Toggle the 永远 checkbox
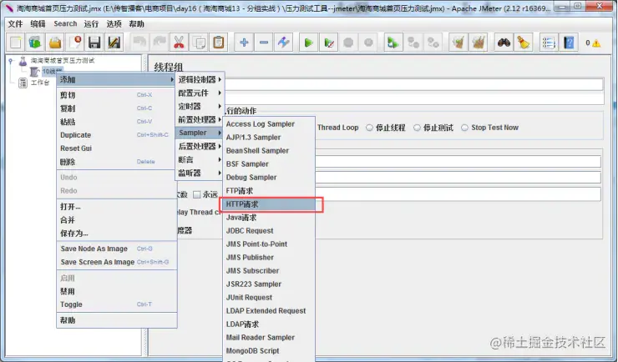The height and width of the screenshot is (362, 618). pyautogui.click(x=196, y=194)
